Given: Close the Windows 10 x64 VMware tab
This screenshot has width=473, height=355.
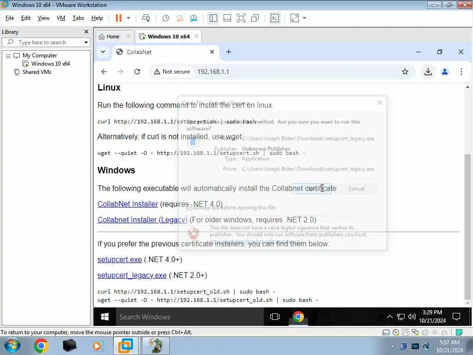Looking at the screenshot, I should pos(196,36).
